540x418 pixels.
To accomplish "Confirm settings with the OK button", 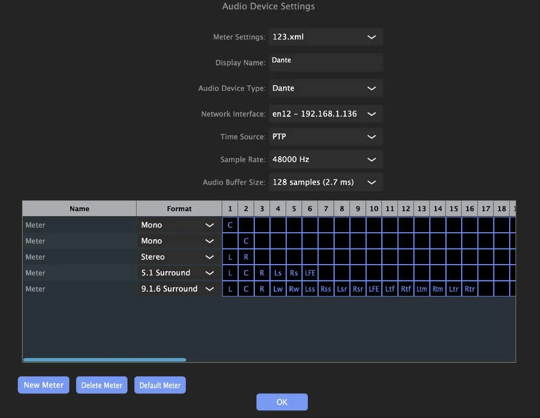I will pyautogui.click(x=282, y=402).
